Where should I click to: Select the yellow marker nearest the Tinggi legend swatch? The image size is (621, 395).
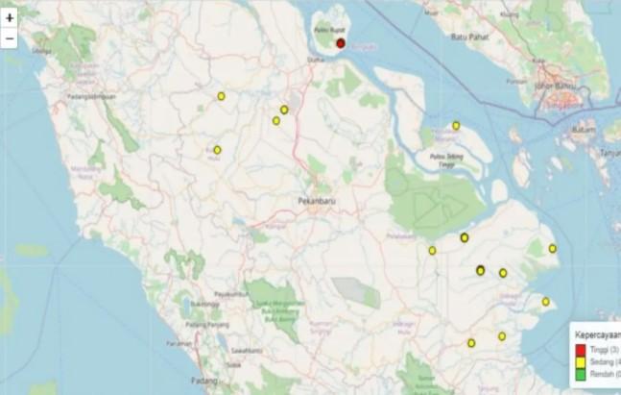click(546, 302)
